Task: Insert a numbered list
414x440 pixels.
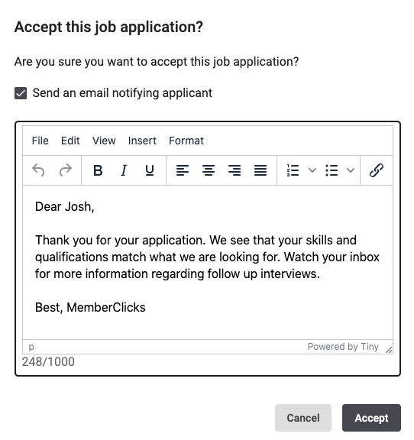Action: [x=293, y=170]
